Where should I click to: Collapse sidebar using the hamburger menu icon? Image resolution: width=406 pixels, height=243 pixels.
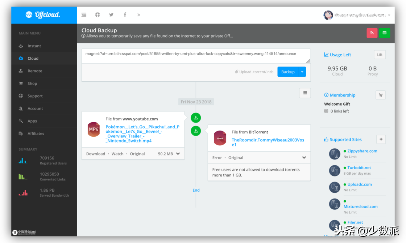coord(84,15)
